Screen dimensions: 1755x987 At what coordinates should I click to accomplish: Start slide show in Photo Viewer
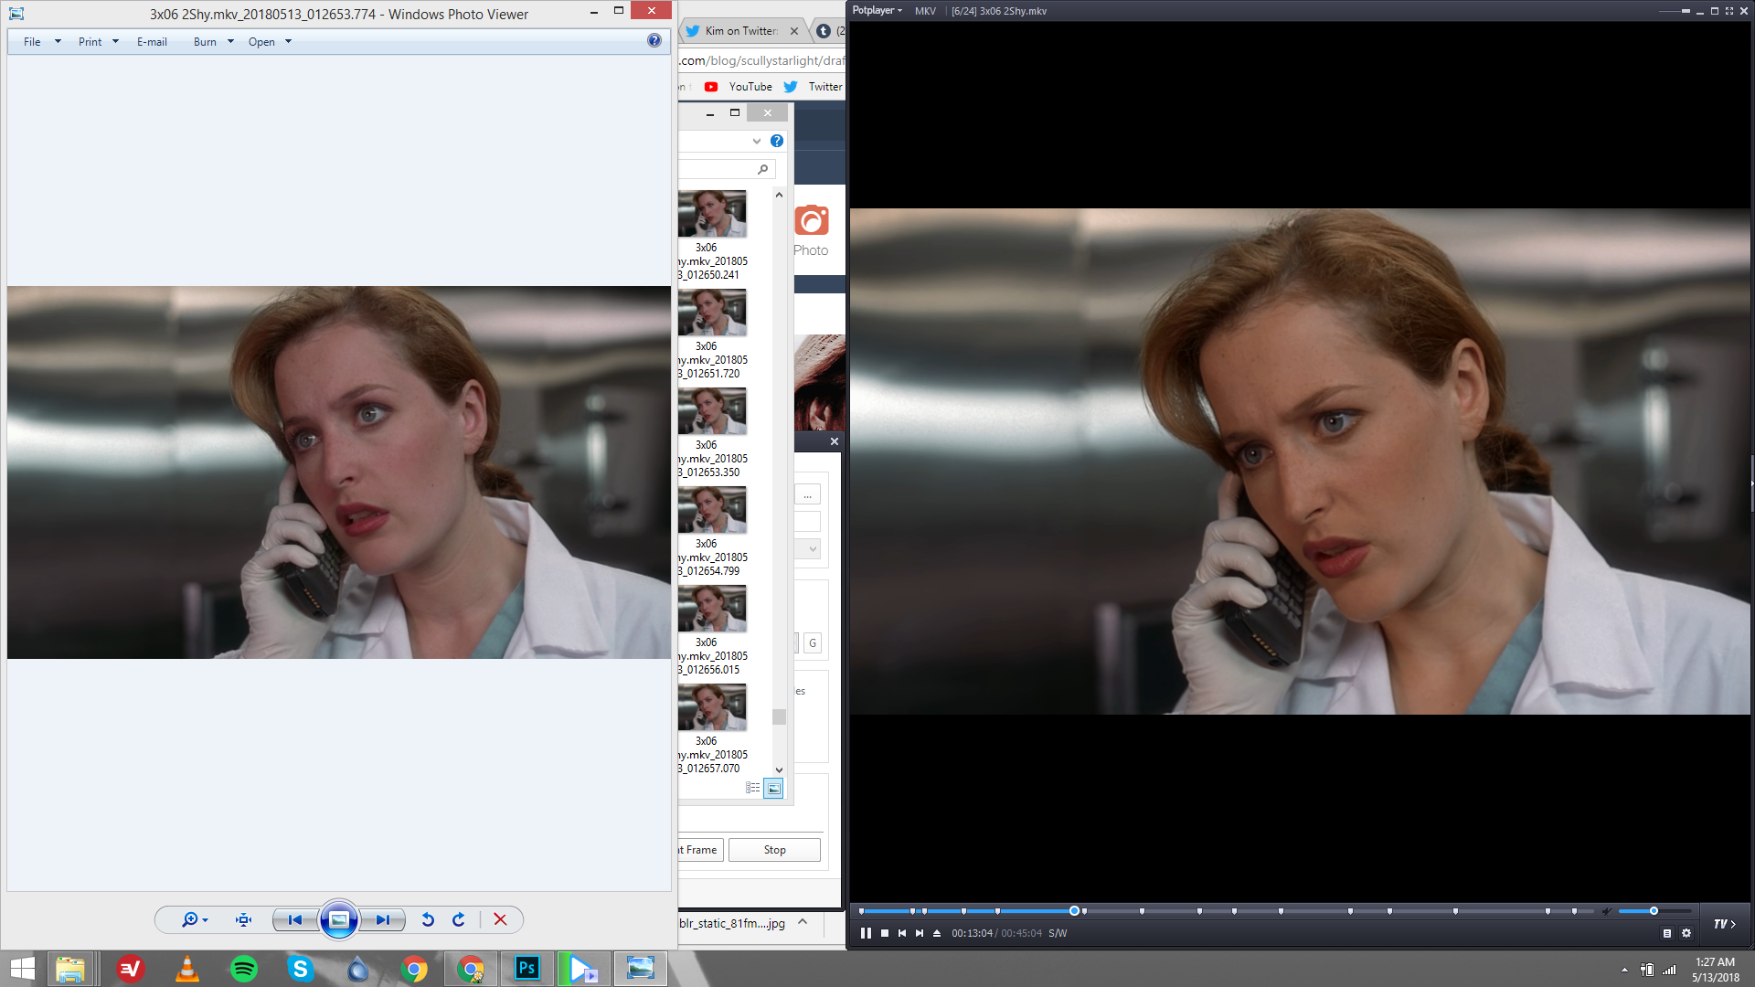[x=338, y=919]
